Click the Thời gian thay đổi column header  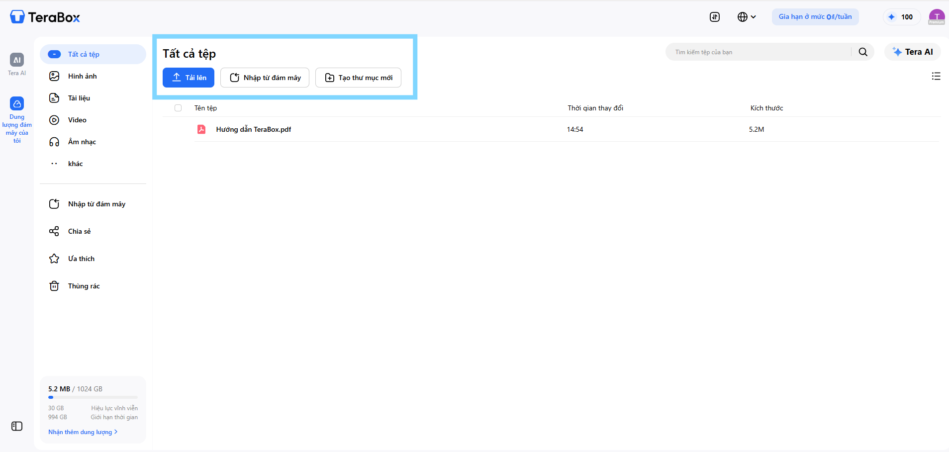[595, 108]
